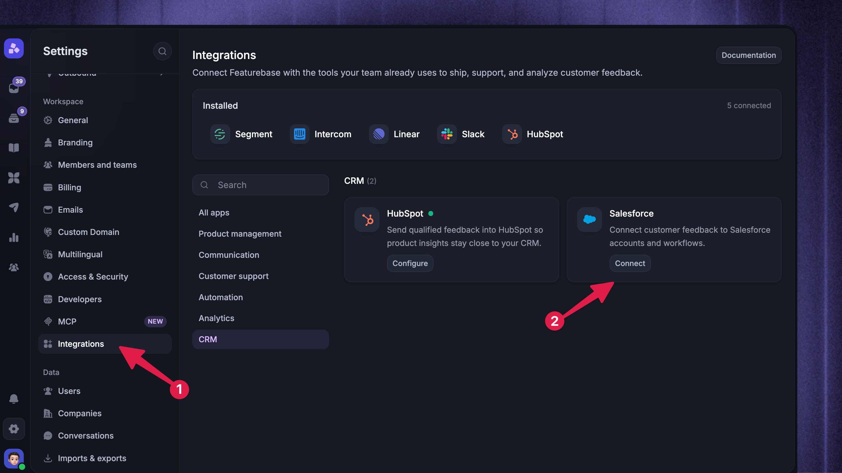Viewport: 842px width, 473px height.
Task: Filter integrations by Automation
Action: click(260, 297)
